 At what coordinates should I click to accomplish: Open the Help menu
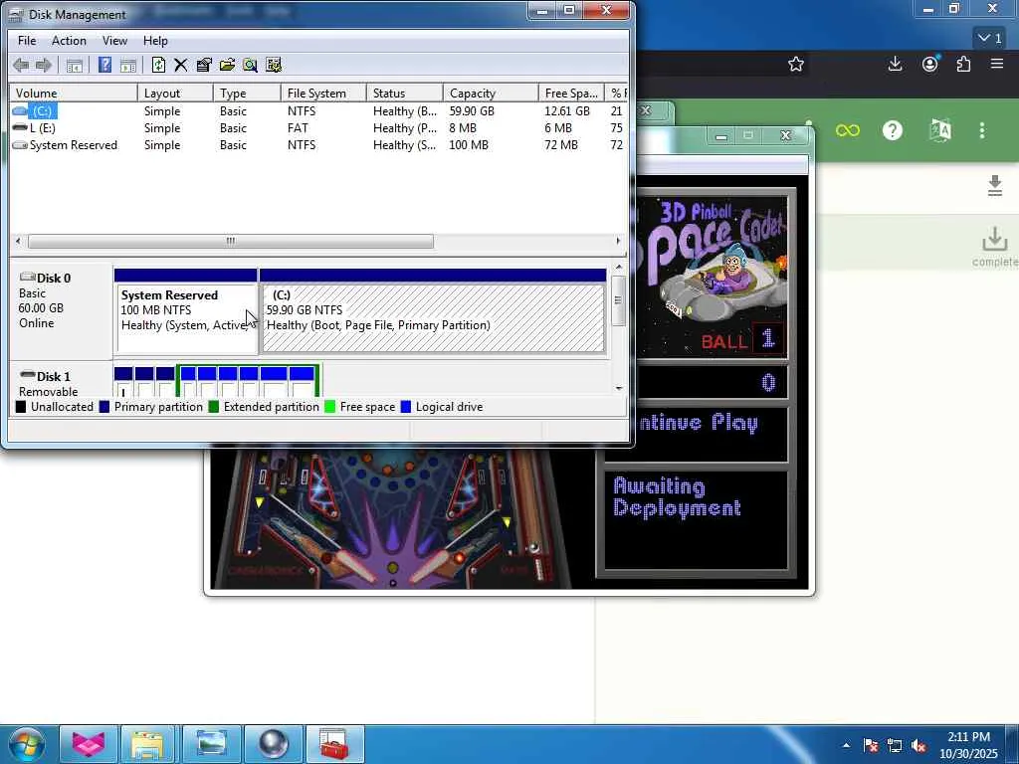pyautogui.click(x=155, y=40)
